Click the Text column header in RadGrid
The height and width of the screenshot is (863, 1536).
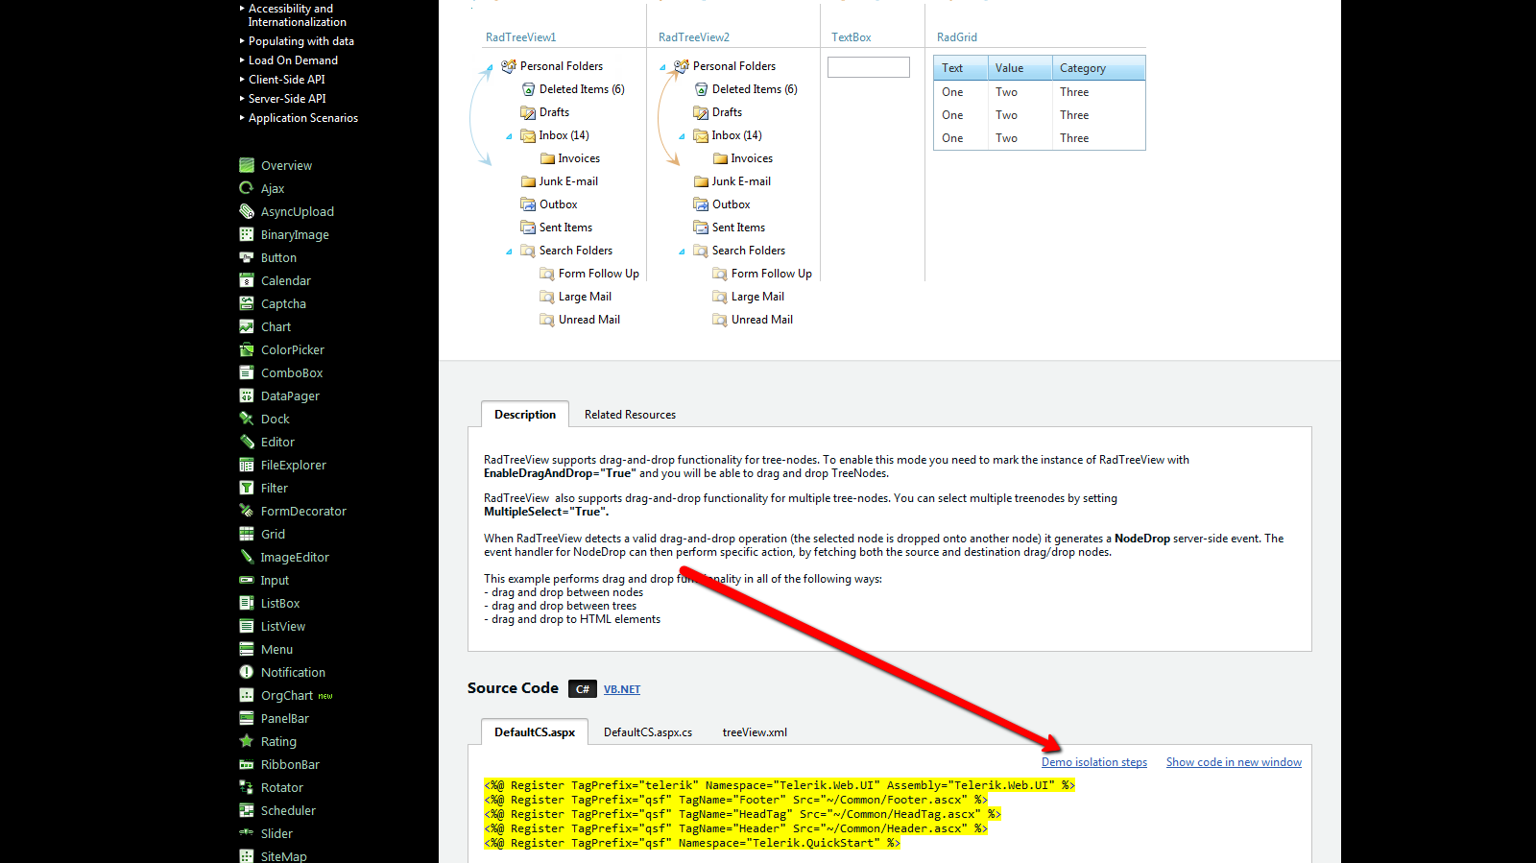coord(960,68)
